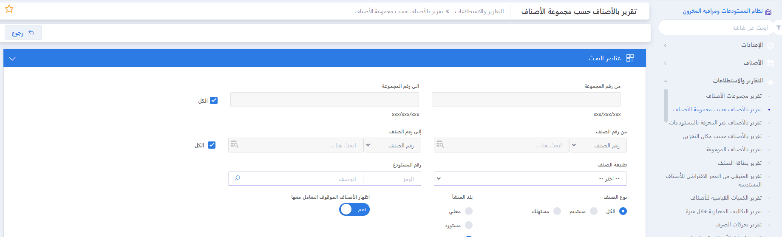Uncheck الكل checkbox for group number
This screenshot has height=237, width=782.
(214, 101)
